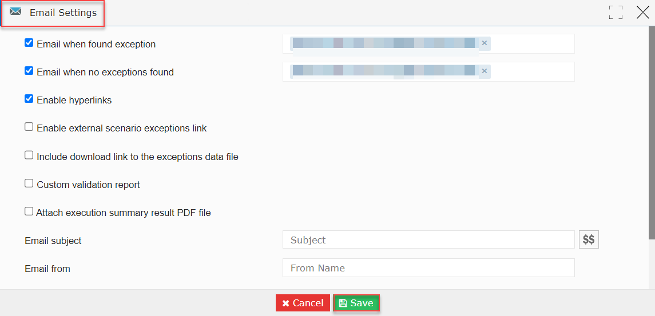Click the fullscreen expand icon
The width and height of the screenshot is (655, 316).
(x=616, y=13)
